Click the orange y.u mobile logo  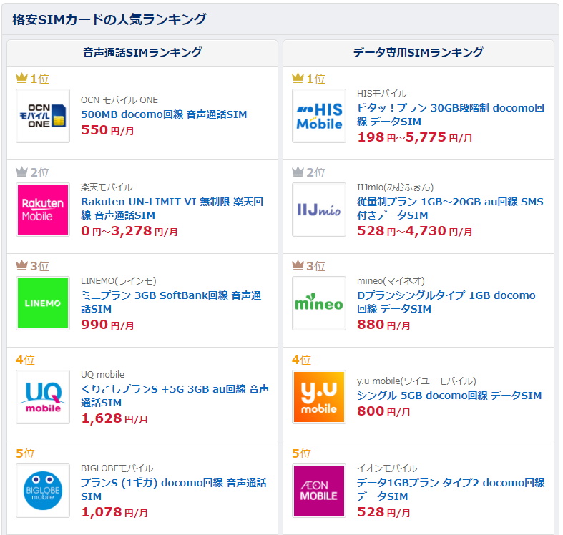[x=319, y=397]
